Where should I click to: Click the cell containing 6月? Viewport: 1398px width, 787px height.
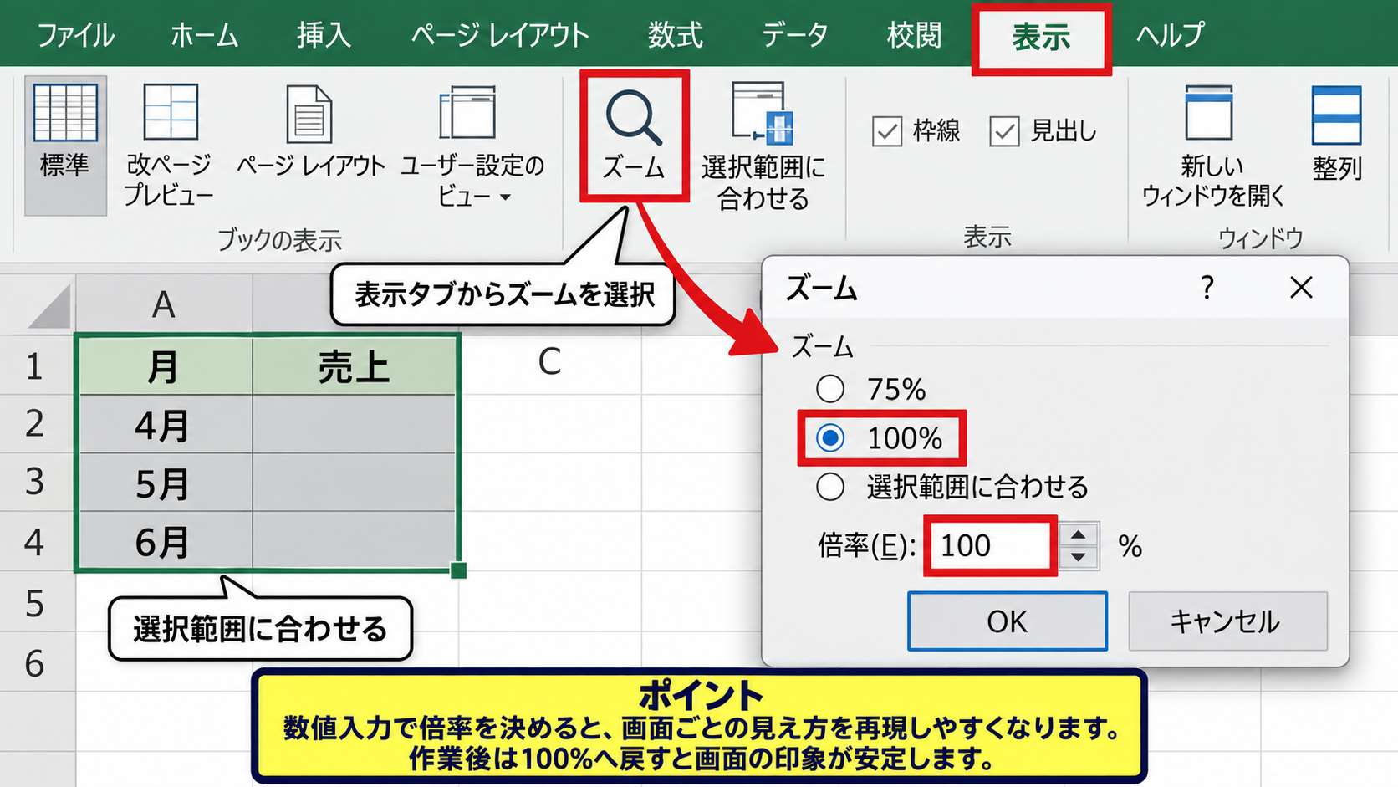[x=164, y=542]
